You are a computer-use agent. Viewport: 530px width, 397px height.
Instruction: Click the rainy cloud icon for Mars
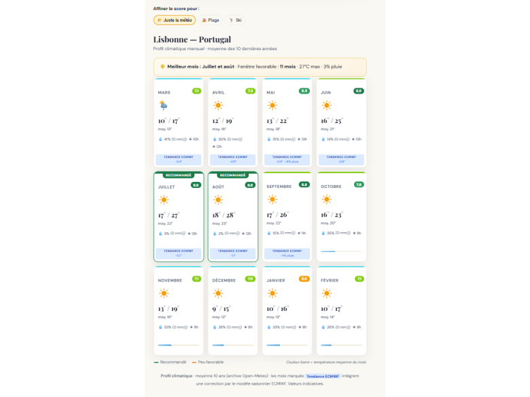point(163,105)
